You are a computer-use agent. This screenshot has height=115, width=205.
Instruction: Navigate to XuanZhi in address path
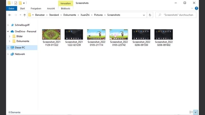pos(85,15)
